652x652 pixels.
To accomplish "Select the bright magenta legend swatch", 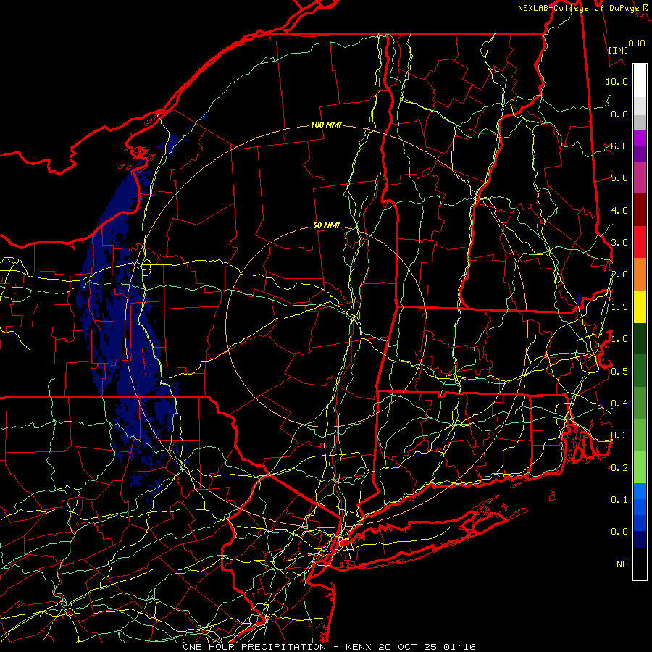I will [x=640, y=138].
